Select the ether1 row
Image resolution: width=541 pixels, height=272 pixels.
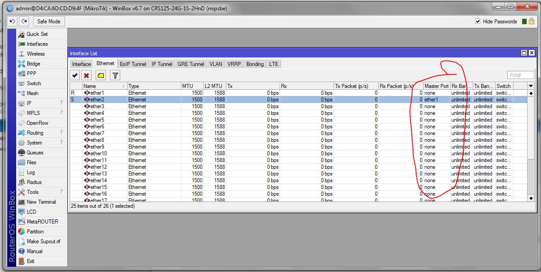[299, 93]
